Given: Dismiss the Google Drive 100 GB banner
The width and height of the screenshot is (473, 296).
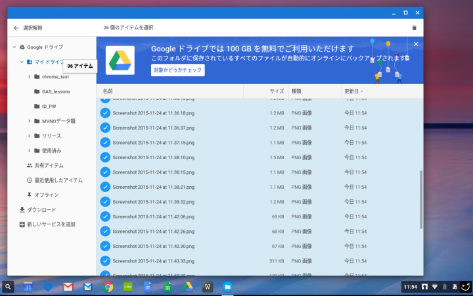Looking at the screenshot, I should click(x=416, y=44).
